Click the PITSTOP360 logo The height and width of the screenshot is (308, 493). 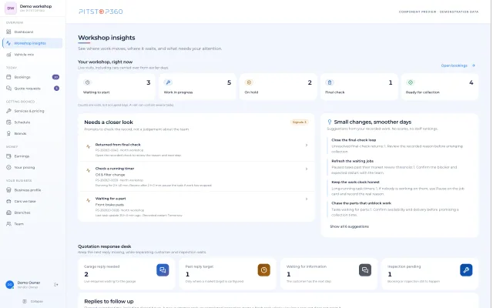[x=101, y=12]
